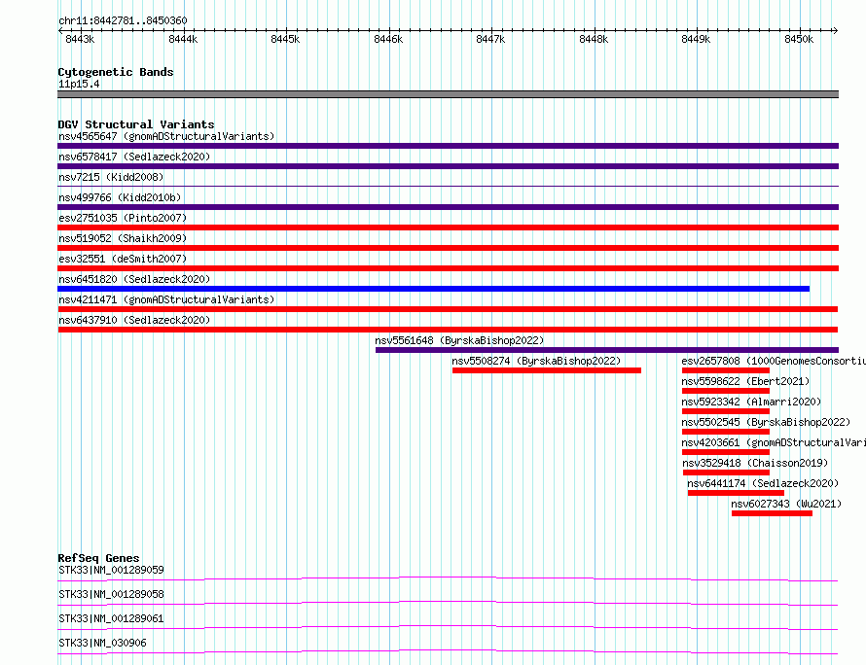Viewport: 866px width, 665px height.
Task: Click the 8450k ruler position
Action: coord(799,39)
